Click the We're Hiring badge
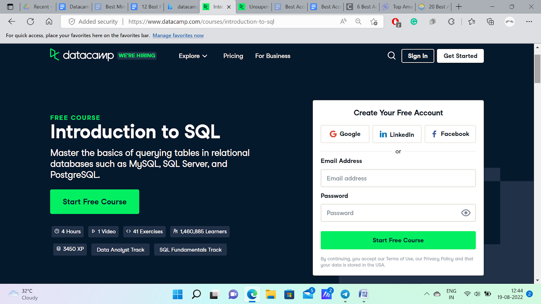 click(x=137, y=55)
